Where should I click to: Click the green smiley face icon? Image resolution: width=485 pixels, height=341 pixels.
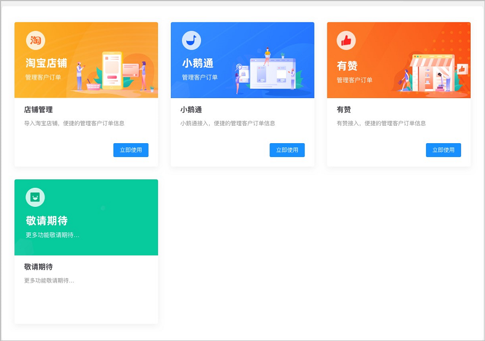[35, 197]
